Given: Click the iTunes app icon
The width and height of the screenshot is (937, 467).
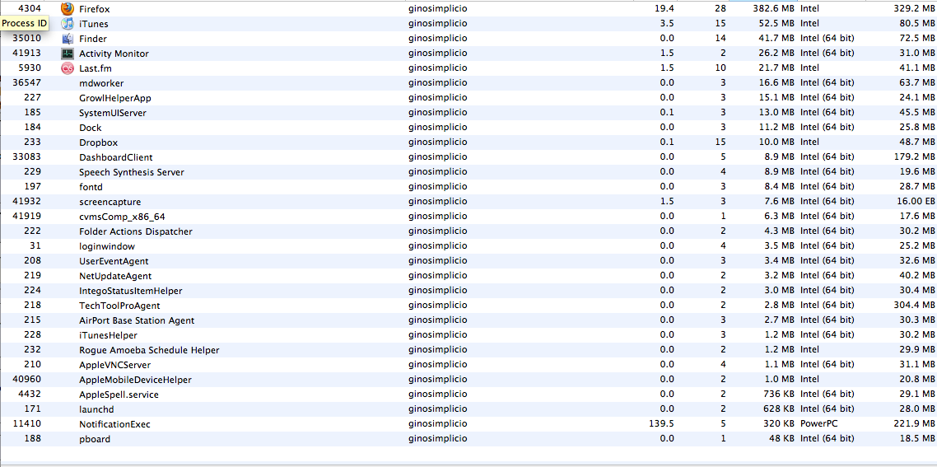Looking at the screenshot, I should (x=68, y=24).
